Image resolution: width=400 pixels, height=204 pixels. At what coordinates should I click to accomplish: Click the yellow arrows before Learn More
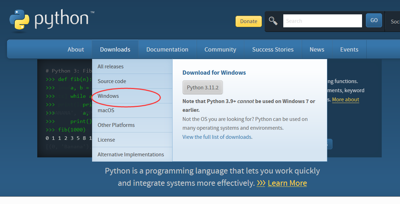261,183
